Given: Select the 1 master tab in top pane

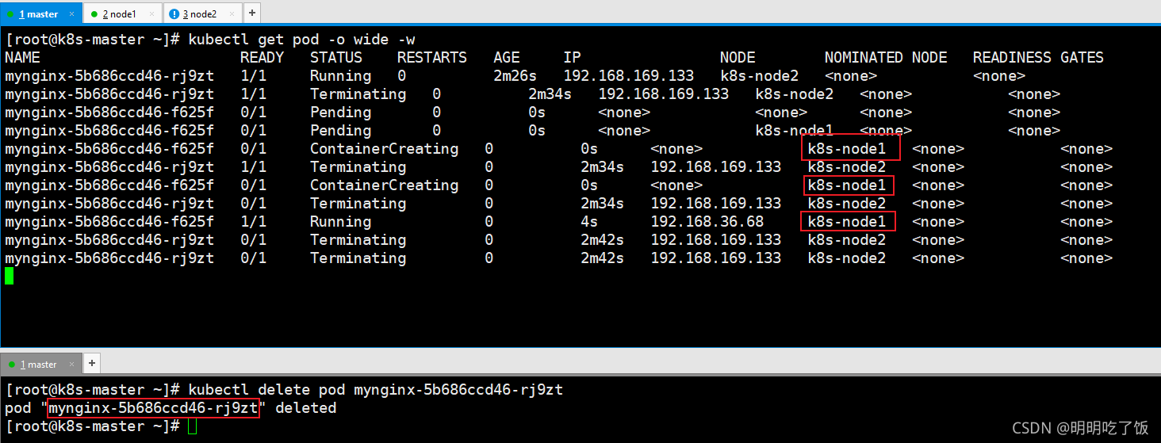Looking at the screenshot, I should (39, 13).
